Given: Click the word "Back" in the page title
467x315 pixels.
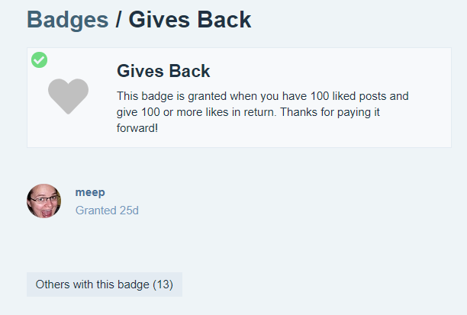Looking at the screenshot, I should pos(224,20).
